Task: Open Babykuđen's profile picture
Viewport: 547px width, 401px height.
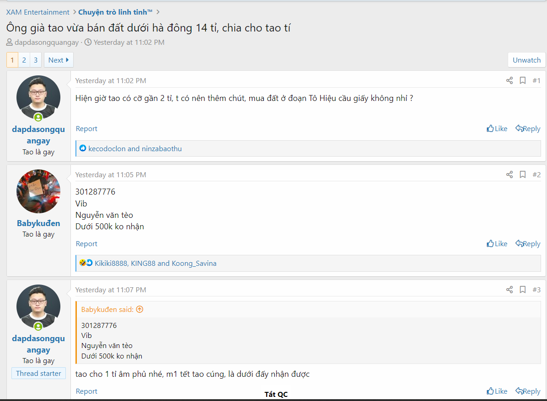Action: [x=38, y=191]
